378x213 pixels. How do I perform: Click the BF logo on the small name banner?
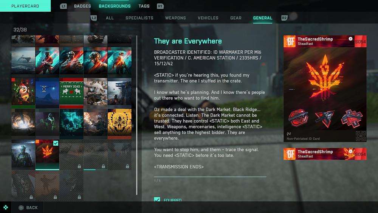click(290, 154)
